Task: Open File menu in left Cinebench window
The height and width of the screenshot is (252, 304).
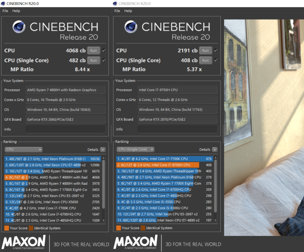Action: click(x=5, y=11)
